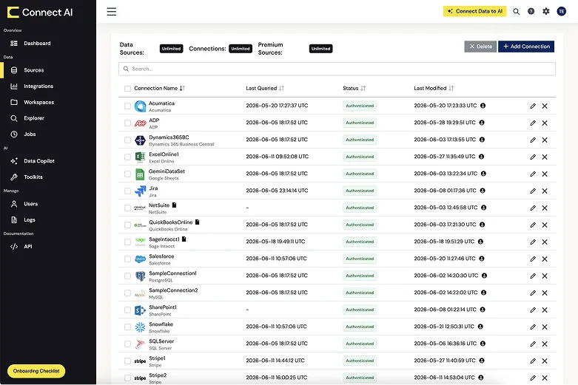Image resolution: width=578 pixels, height=385 pixels.
Task: Select the Jira row checkbox
Action: click(x=127, y=191)
